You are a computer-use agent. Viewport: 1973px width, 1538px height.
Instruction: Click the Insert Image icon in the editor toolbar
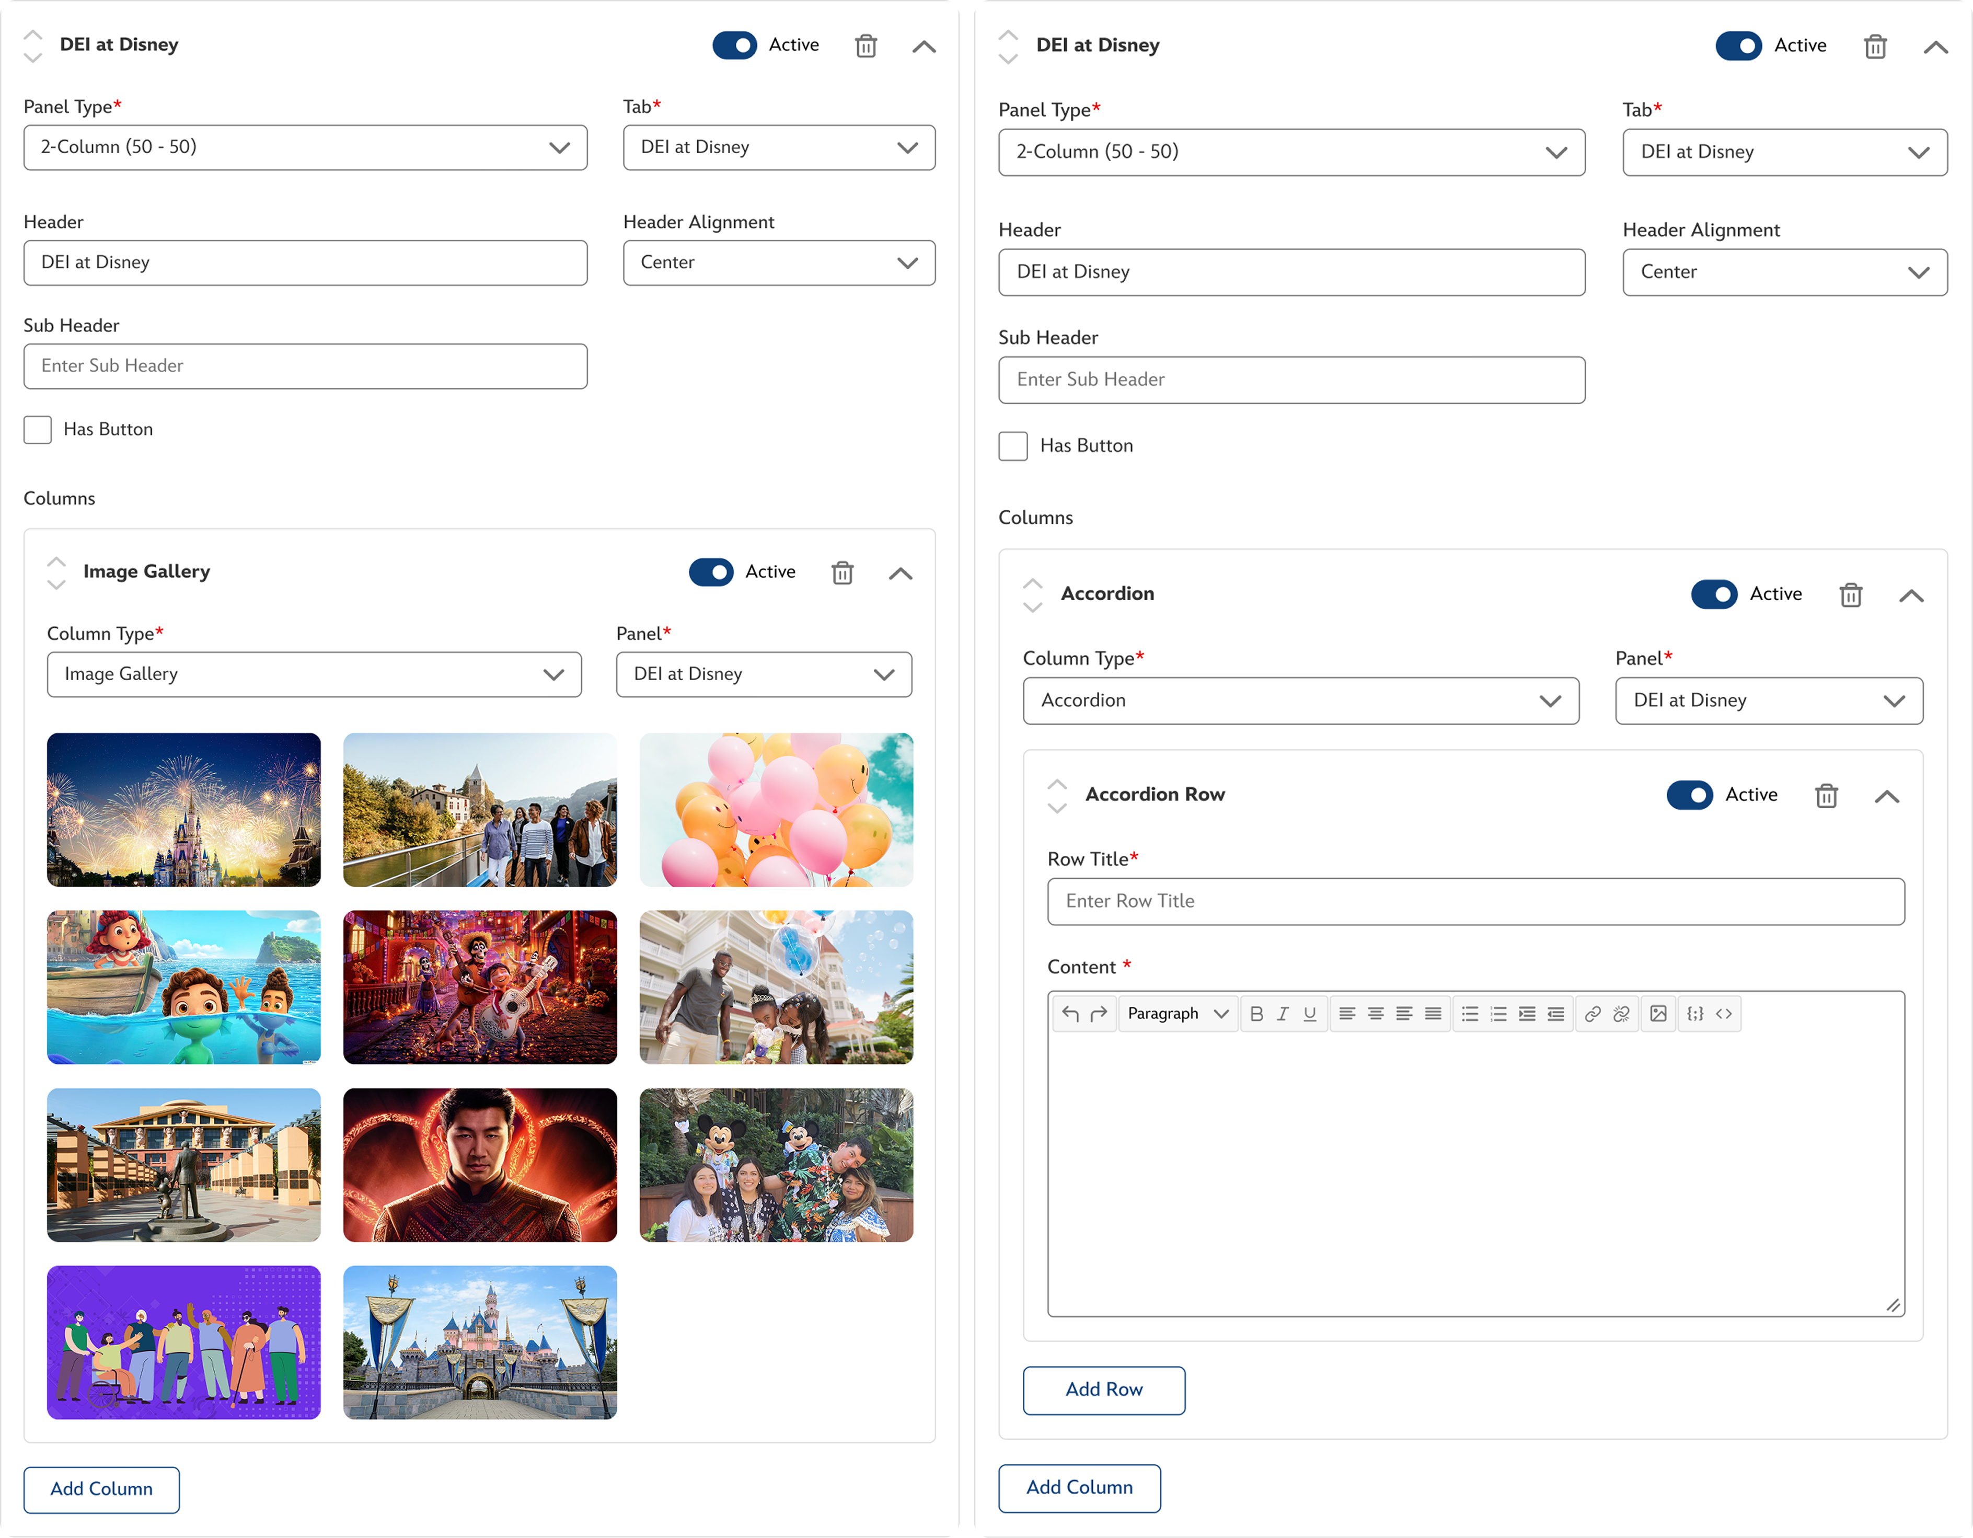(1658, 1014)
